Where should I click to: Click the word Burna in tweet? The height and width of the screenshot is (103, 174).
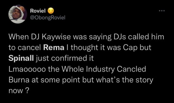click(19, 80)
